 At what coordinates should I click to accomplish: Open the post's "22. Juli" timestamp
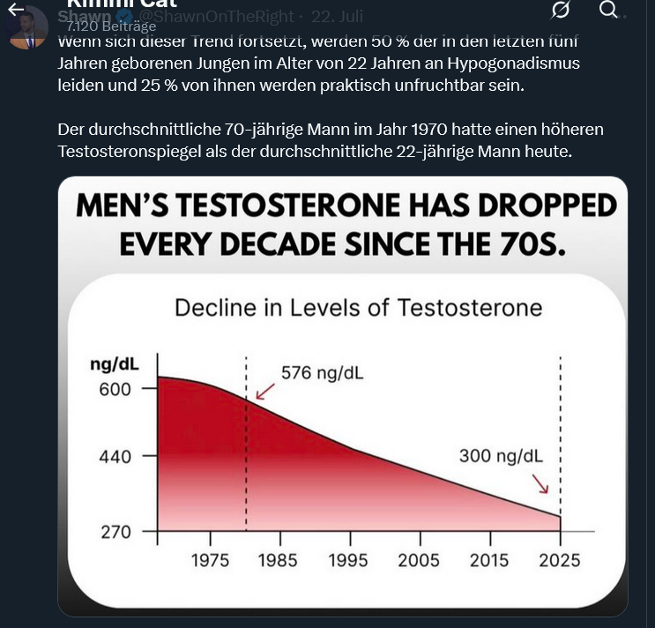tap(335, 18)
